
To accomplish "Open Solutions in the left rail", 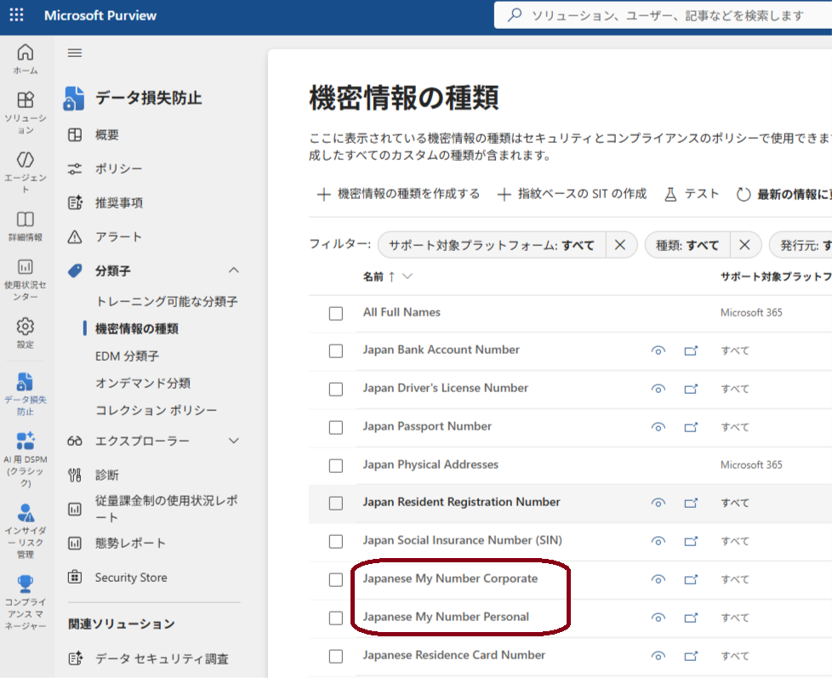I will coord(26,112).
